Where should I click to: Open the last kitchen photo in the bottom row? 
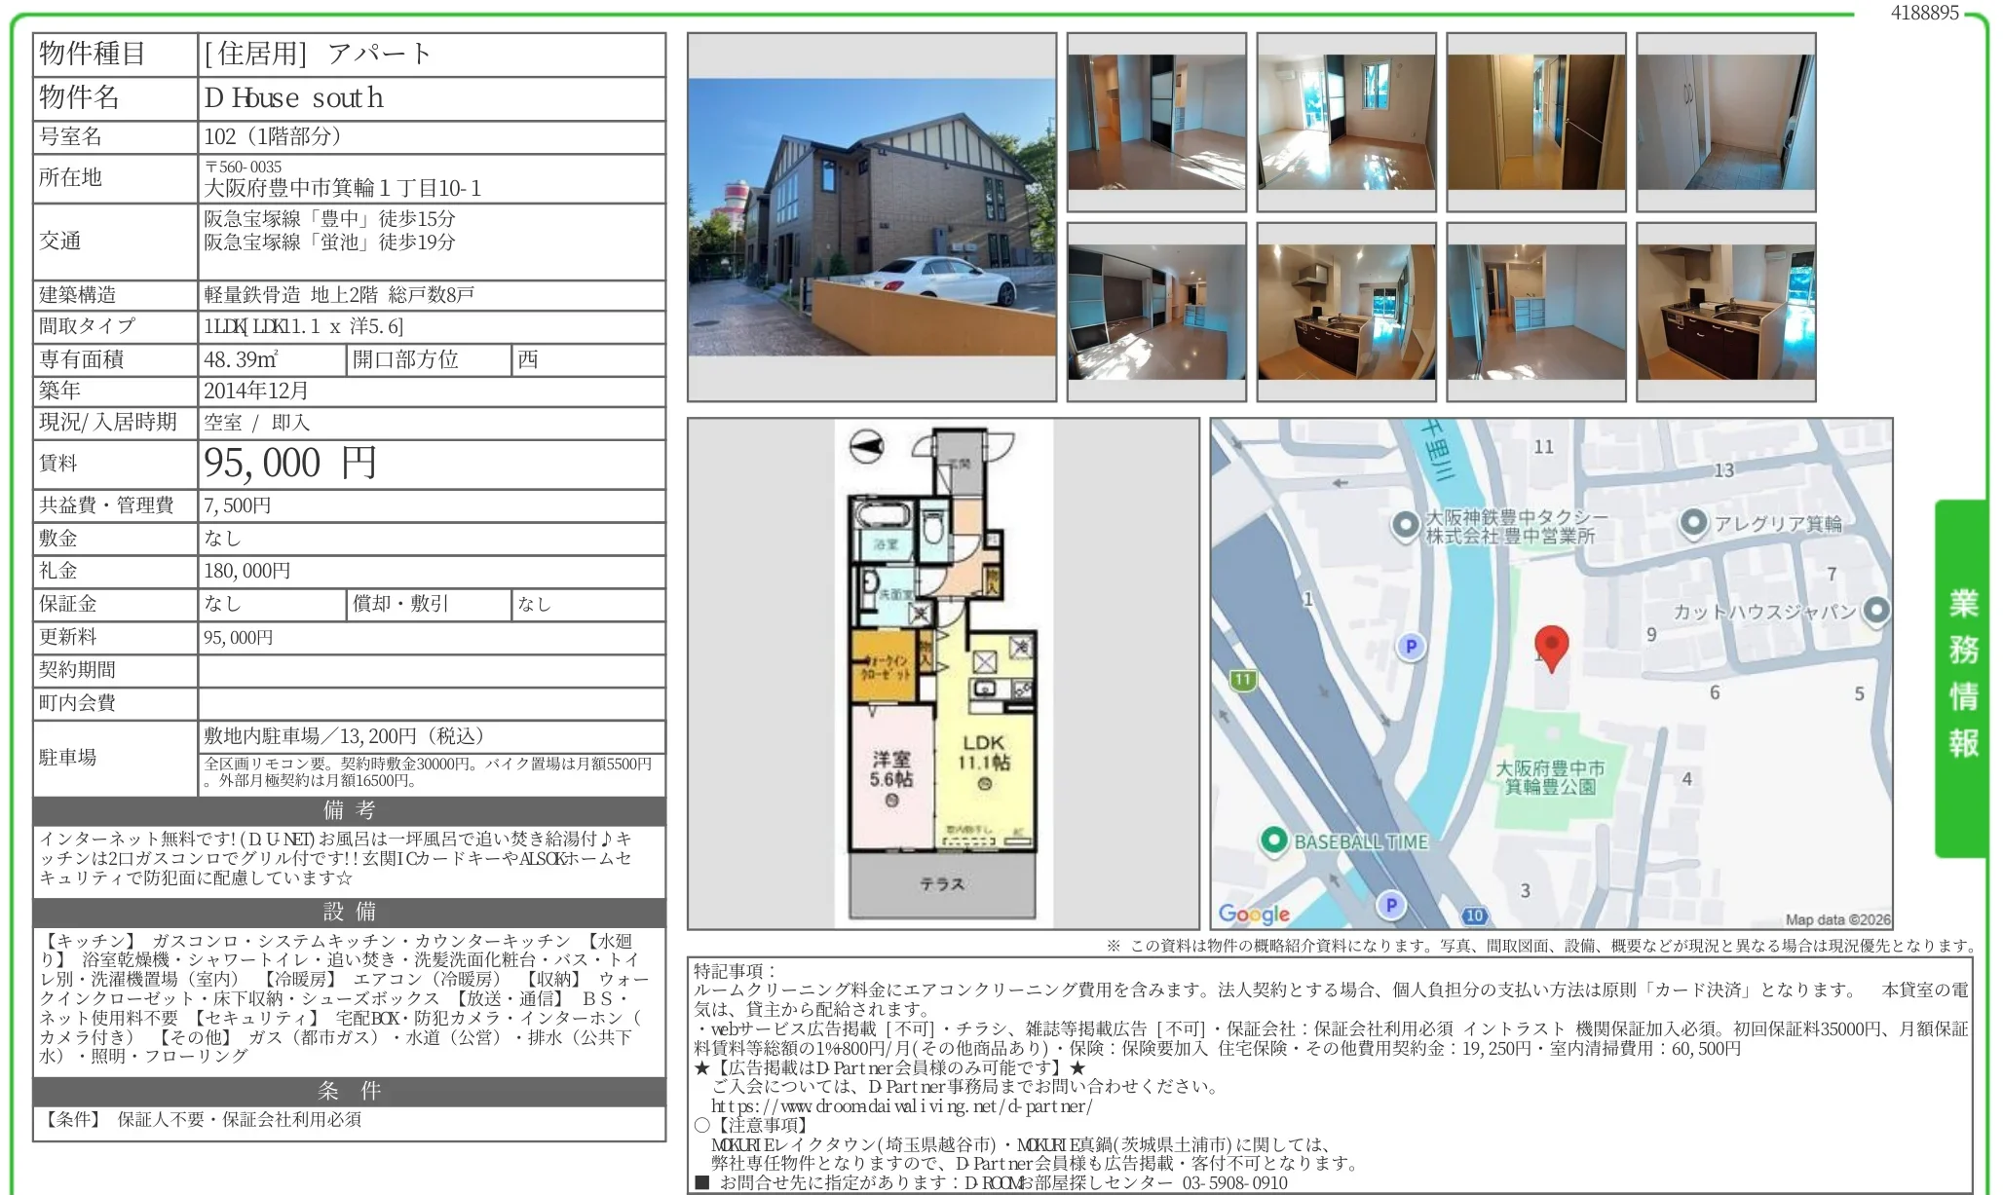1726,312
